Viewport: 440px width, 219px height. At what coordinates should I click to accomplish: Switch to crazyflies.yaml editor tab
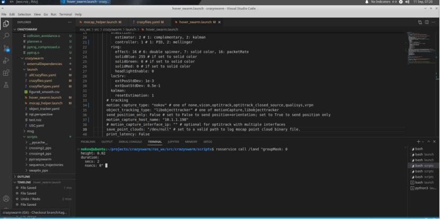[149, 22]
